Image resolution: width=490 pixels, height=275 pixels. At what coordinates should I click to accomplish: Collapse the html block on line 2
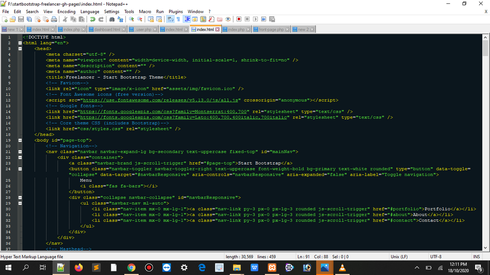[20, 43]
